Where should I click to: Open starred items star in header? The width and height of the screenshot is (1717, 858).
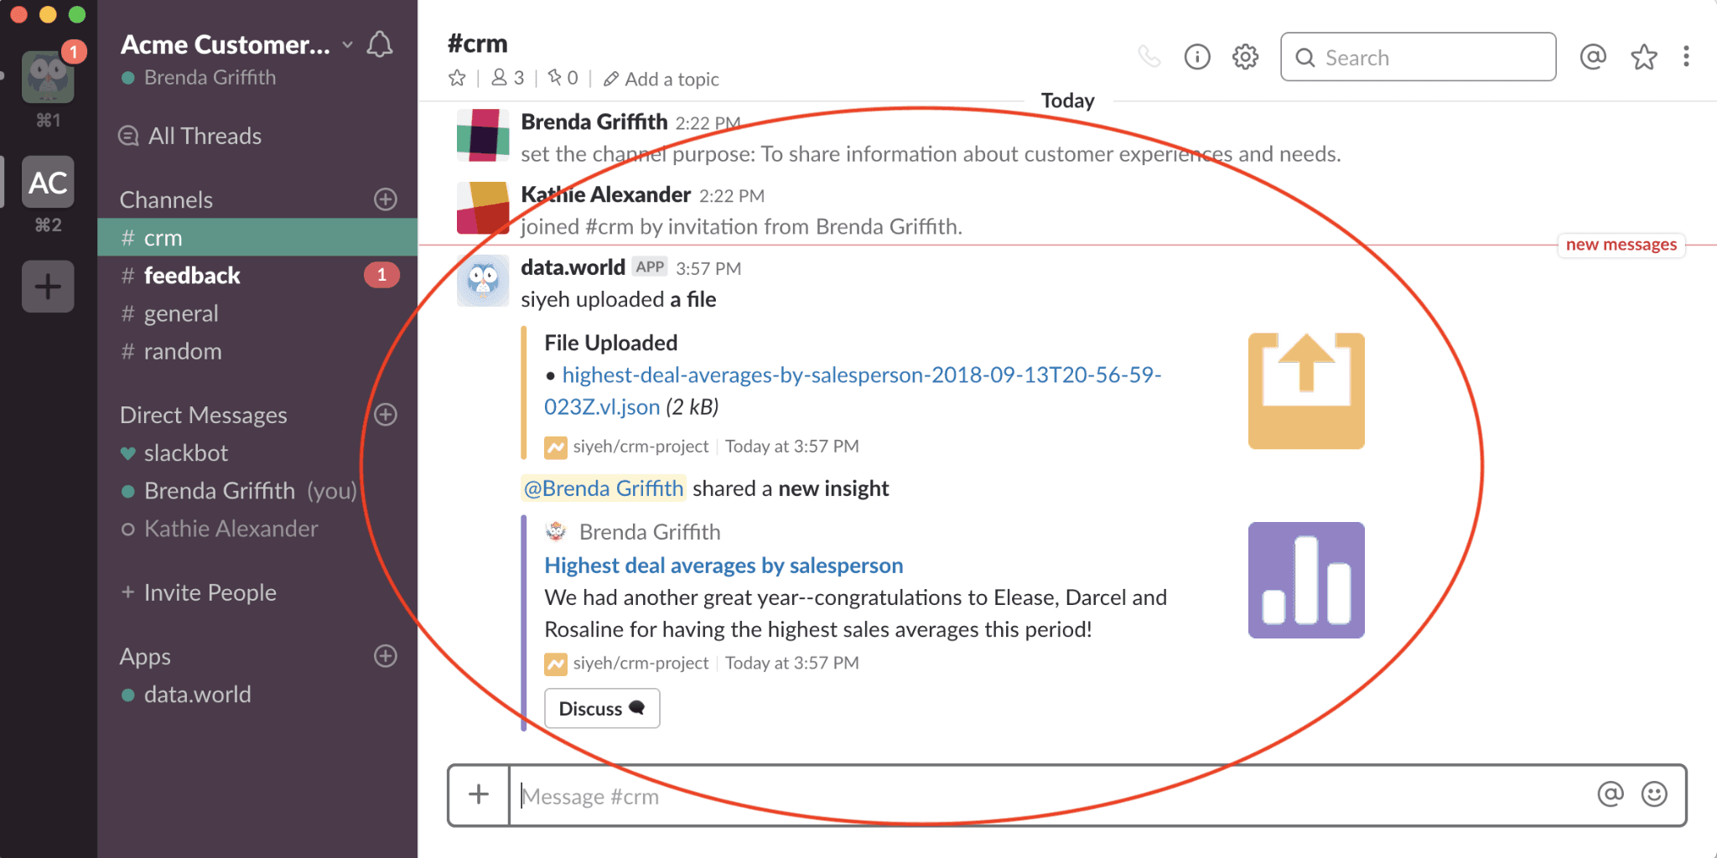pos(1643,57)
